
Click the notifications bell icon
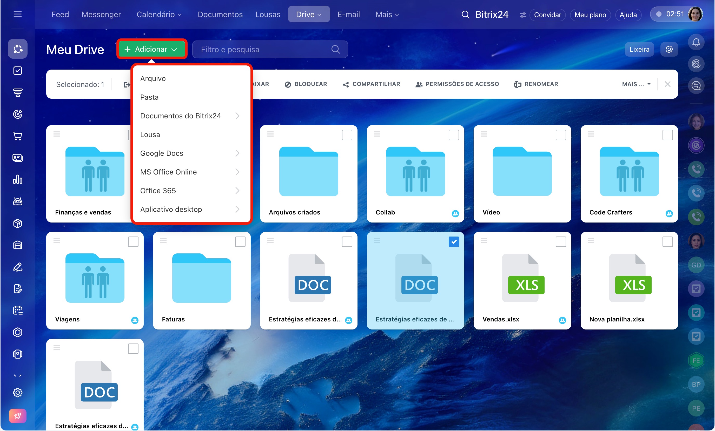pos(696,42)
